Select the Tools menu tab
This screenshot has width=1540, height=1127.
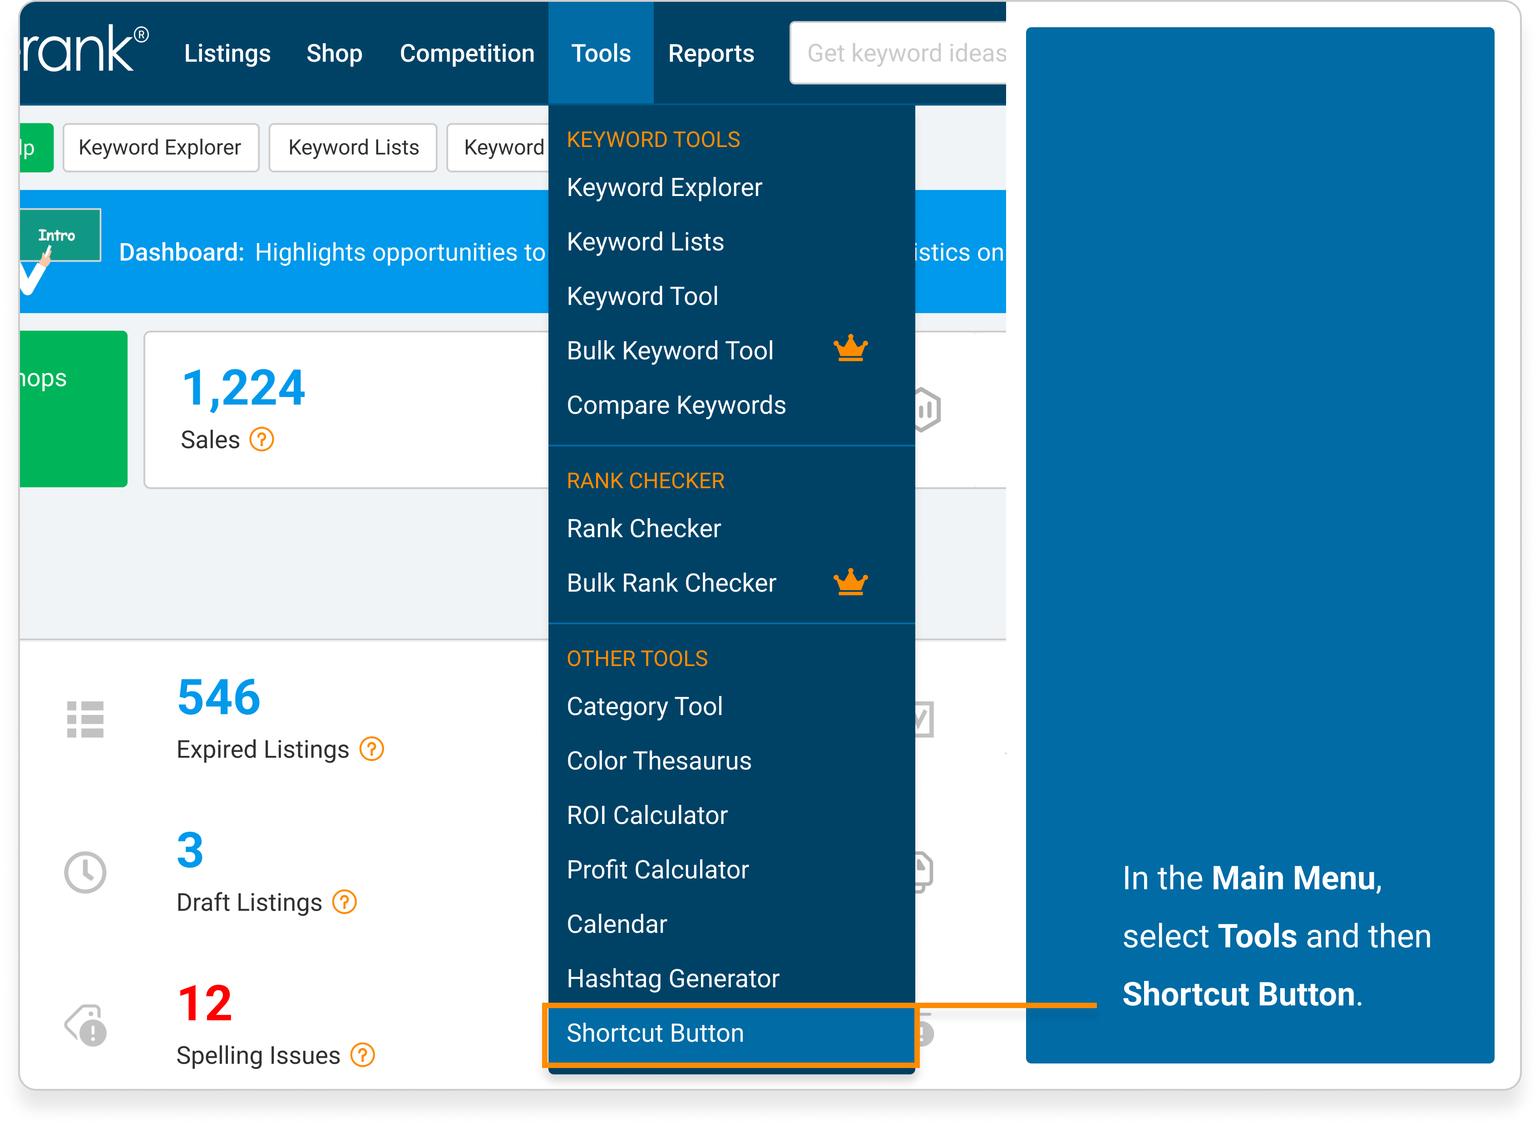pos(602,53)
